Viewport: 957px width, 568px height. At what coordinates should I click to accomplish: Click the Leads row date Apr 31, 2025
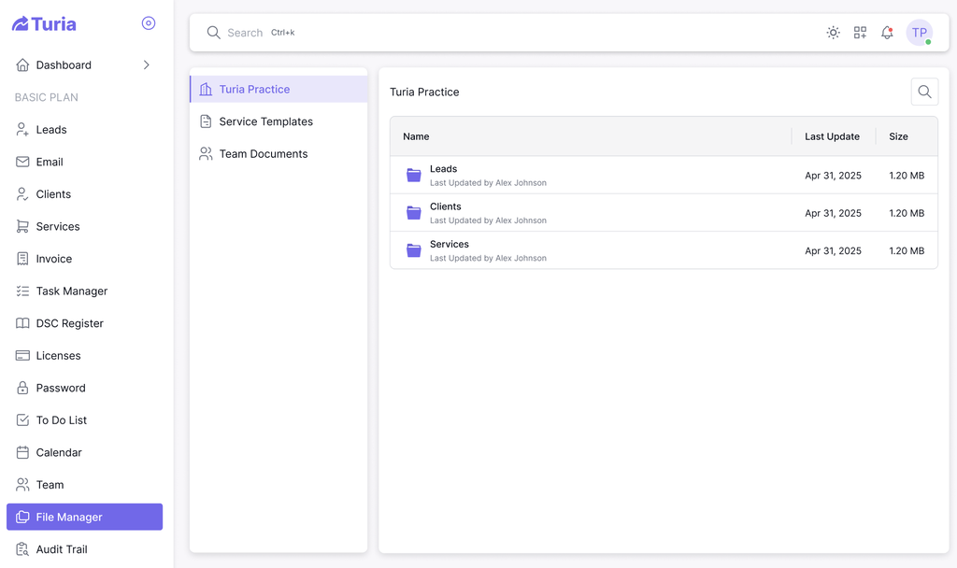[833, 175]
